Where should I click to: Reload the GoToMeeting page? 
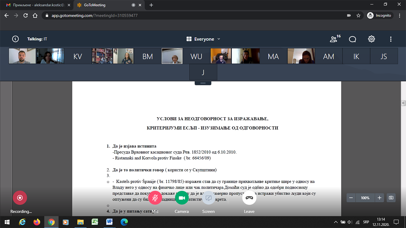click(25, 16)
